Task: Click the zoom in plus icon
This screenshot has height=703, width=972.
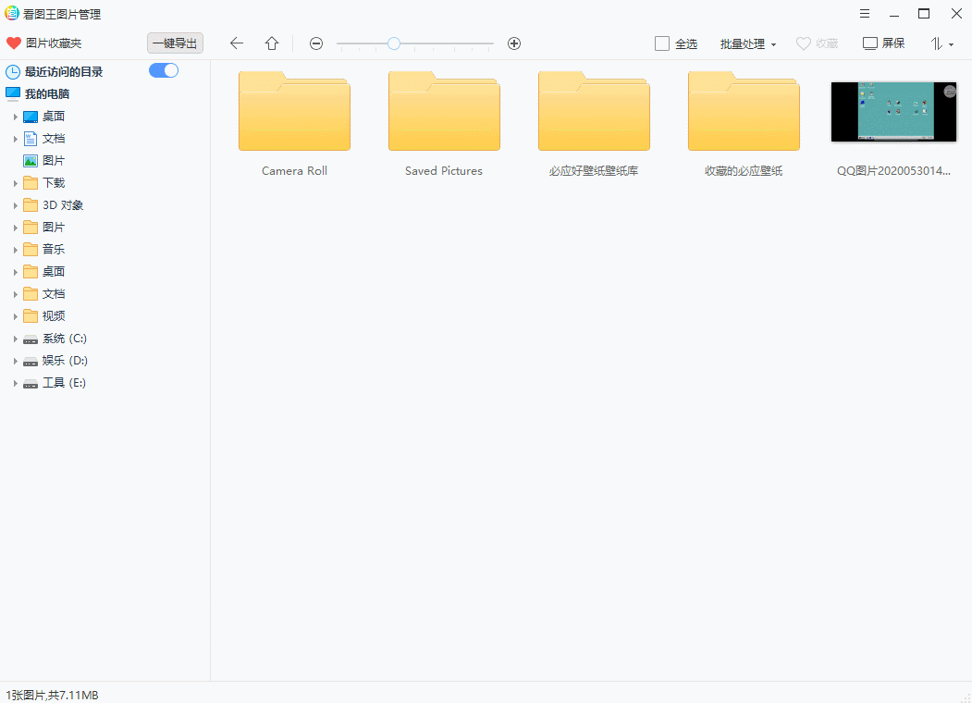Action: [514, 43]
